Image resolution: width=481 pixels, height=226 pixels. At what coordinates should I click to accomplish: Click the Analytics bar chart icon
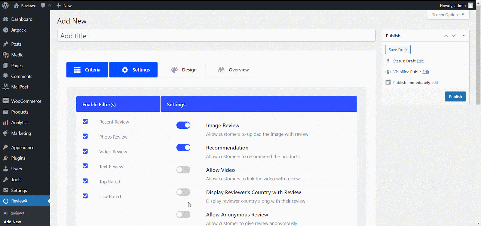(x=5, y=122)
